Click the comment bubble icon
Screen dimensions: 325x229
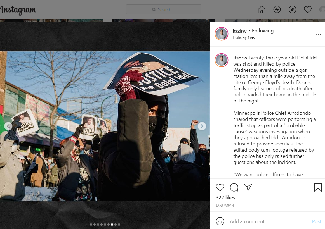(234, 187)
